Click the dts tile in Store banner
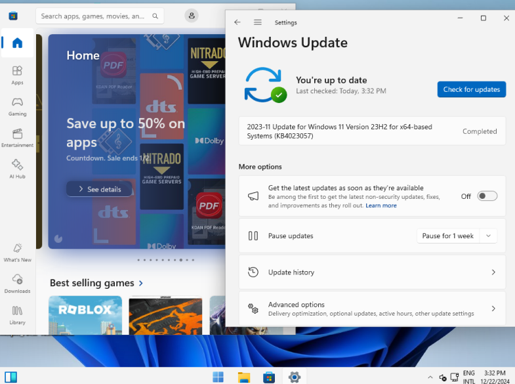This screenshot has height=384, width=515. click(x=161, y=106)
